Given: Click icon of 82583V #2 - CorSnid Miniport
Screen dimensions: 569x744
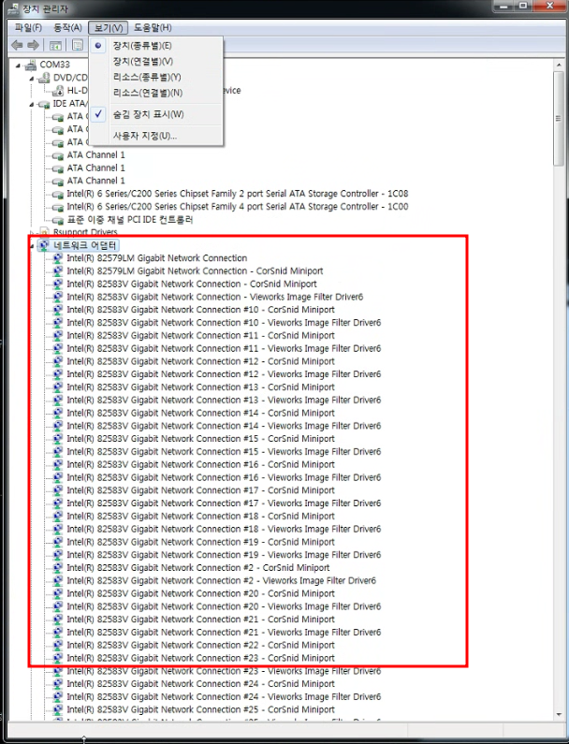Looking at the screenshot, I should point(57,568).
